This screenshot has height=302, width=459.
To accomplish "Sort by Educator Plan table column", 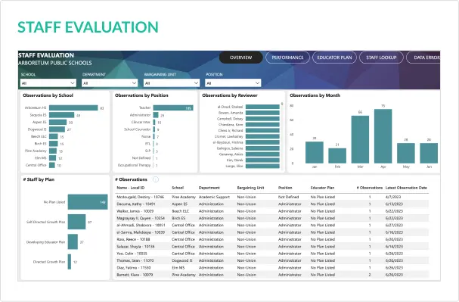I will pyautogui.click(x=322, y=188).
